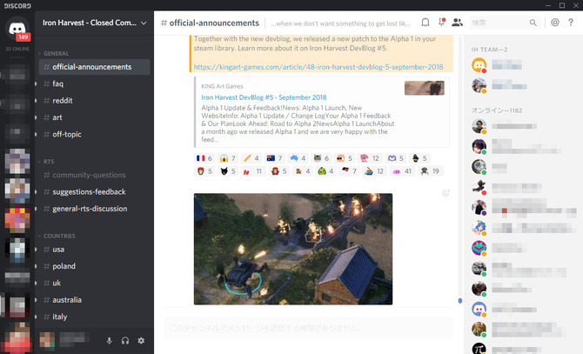
Task: Open Iron Harvest DevBlog #5 embed title
Action: tap(264, 97)
